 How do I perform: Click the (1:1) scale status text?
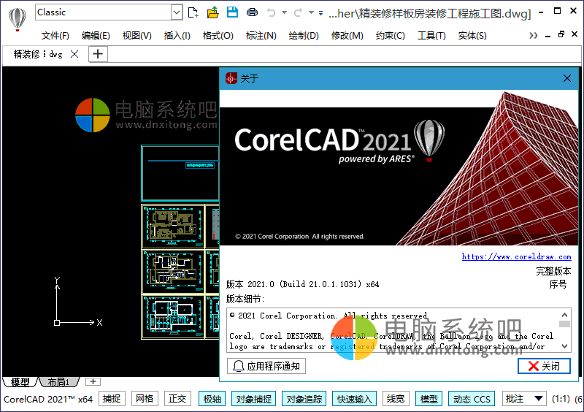point(561,399)
